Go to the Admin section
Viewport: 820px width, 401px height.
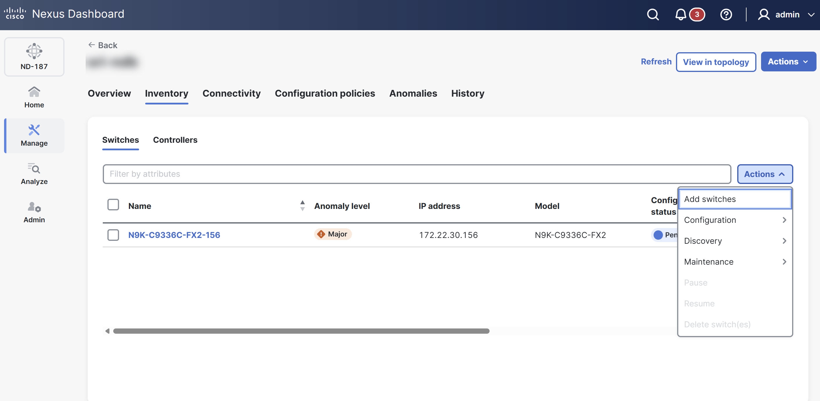click(x=34, y=212)
